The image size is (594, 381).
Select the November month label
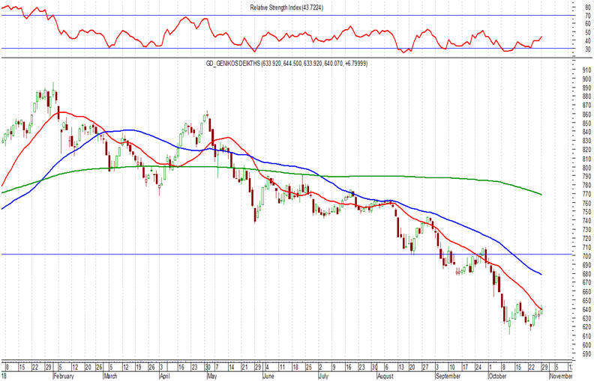[561, 376]
